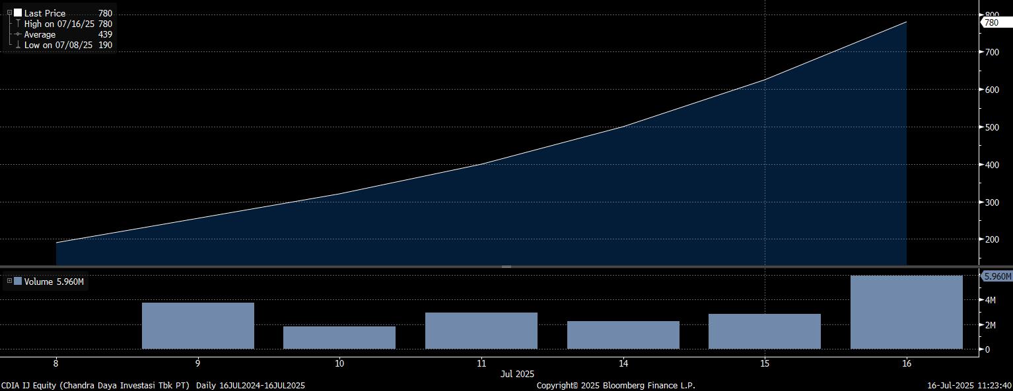1013x391 pixels.
Task: Click the Average marker icon in legend
Action: [18, 34]
